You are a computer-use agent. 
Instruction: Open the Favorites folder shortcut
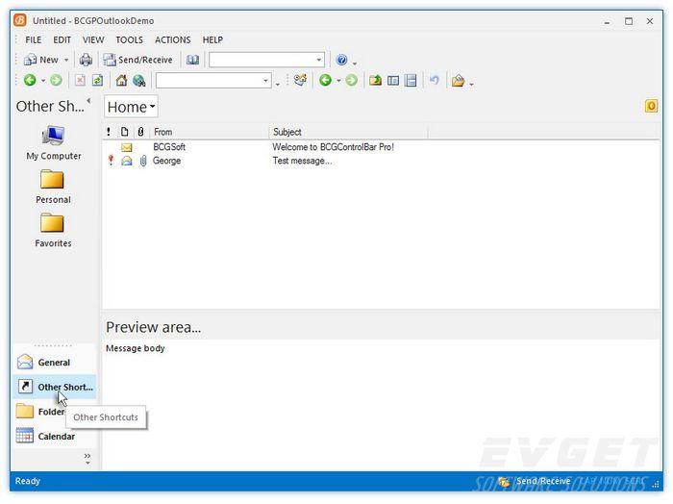pos(53,231)
